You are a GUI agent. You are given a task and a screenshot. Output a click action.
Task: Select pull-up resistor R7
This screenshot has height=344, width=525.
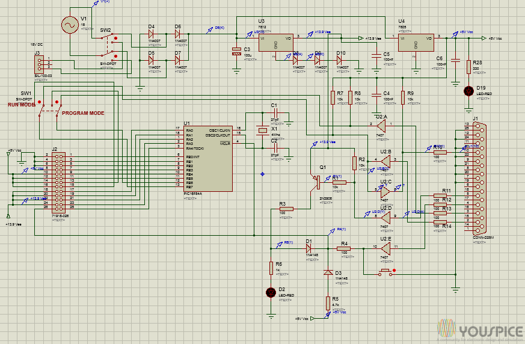[x=333, y=97]
